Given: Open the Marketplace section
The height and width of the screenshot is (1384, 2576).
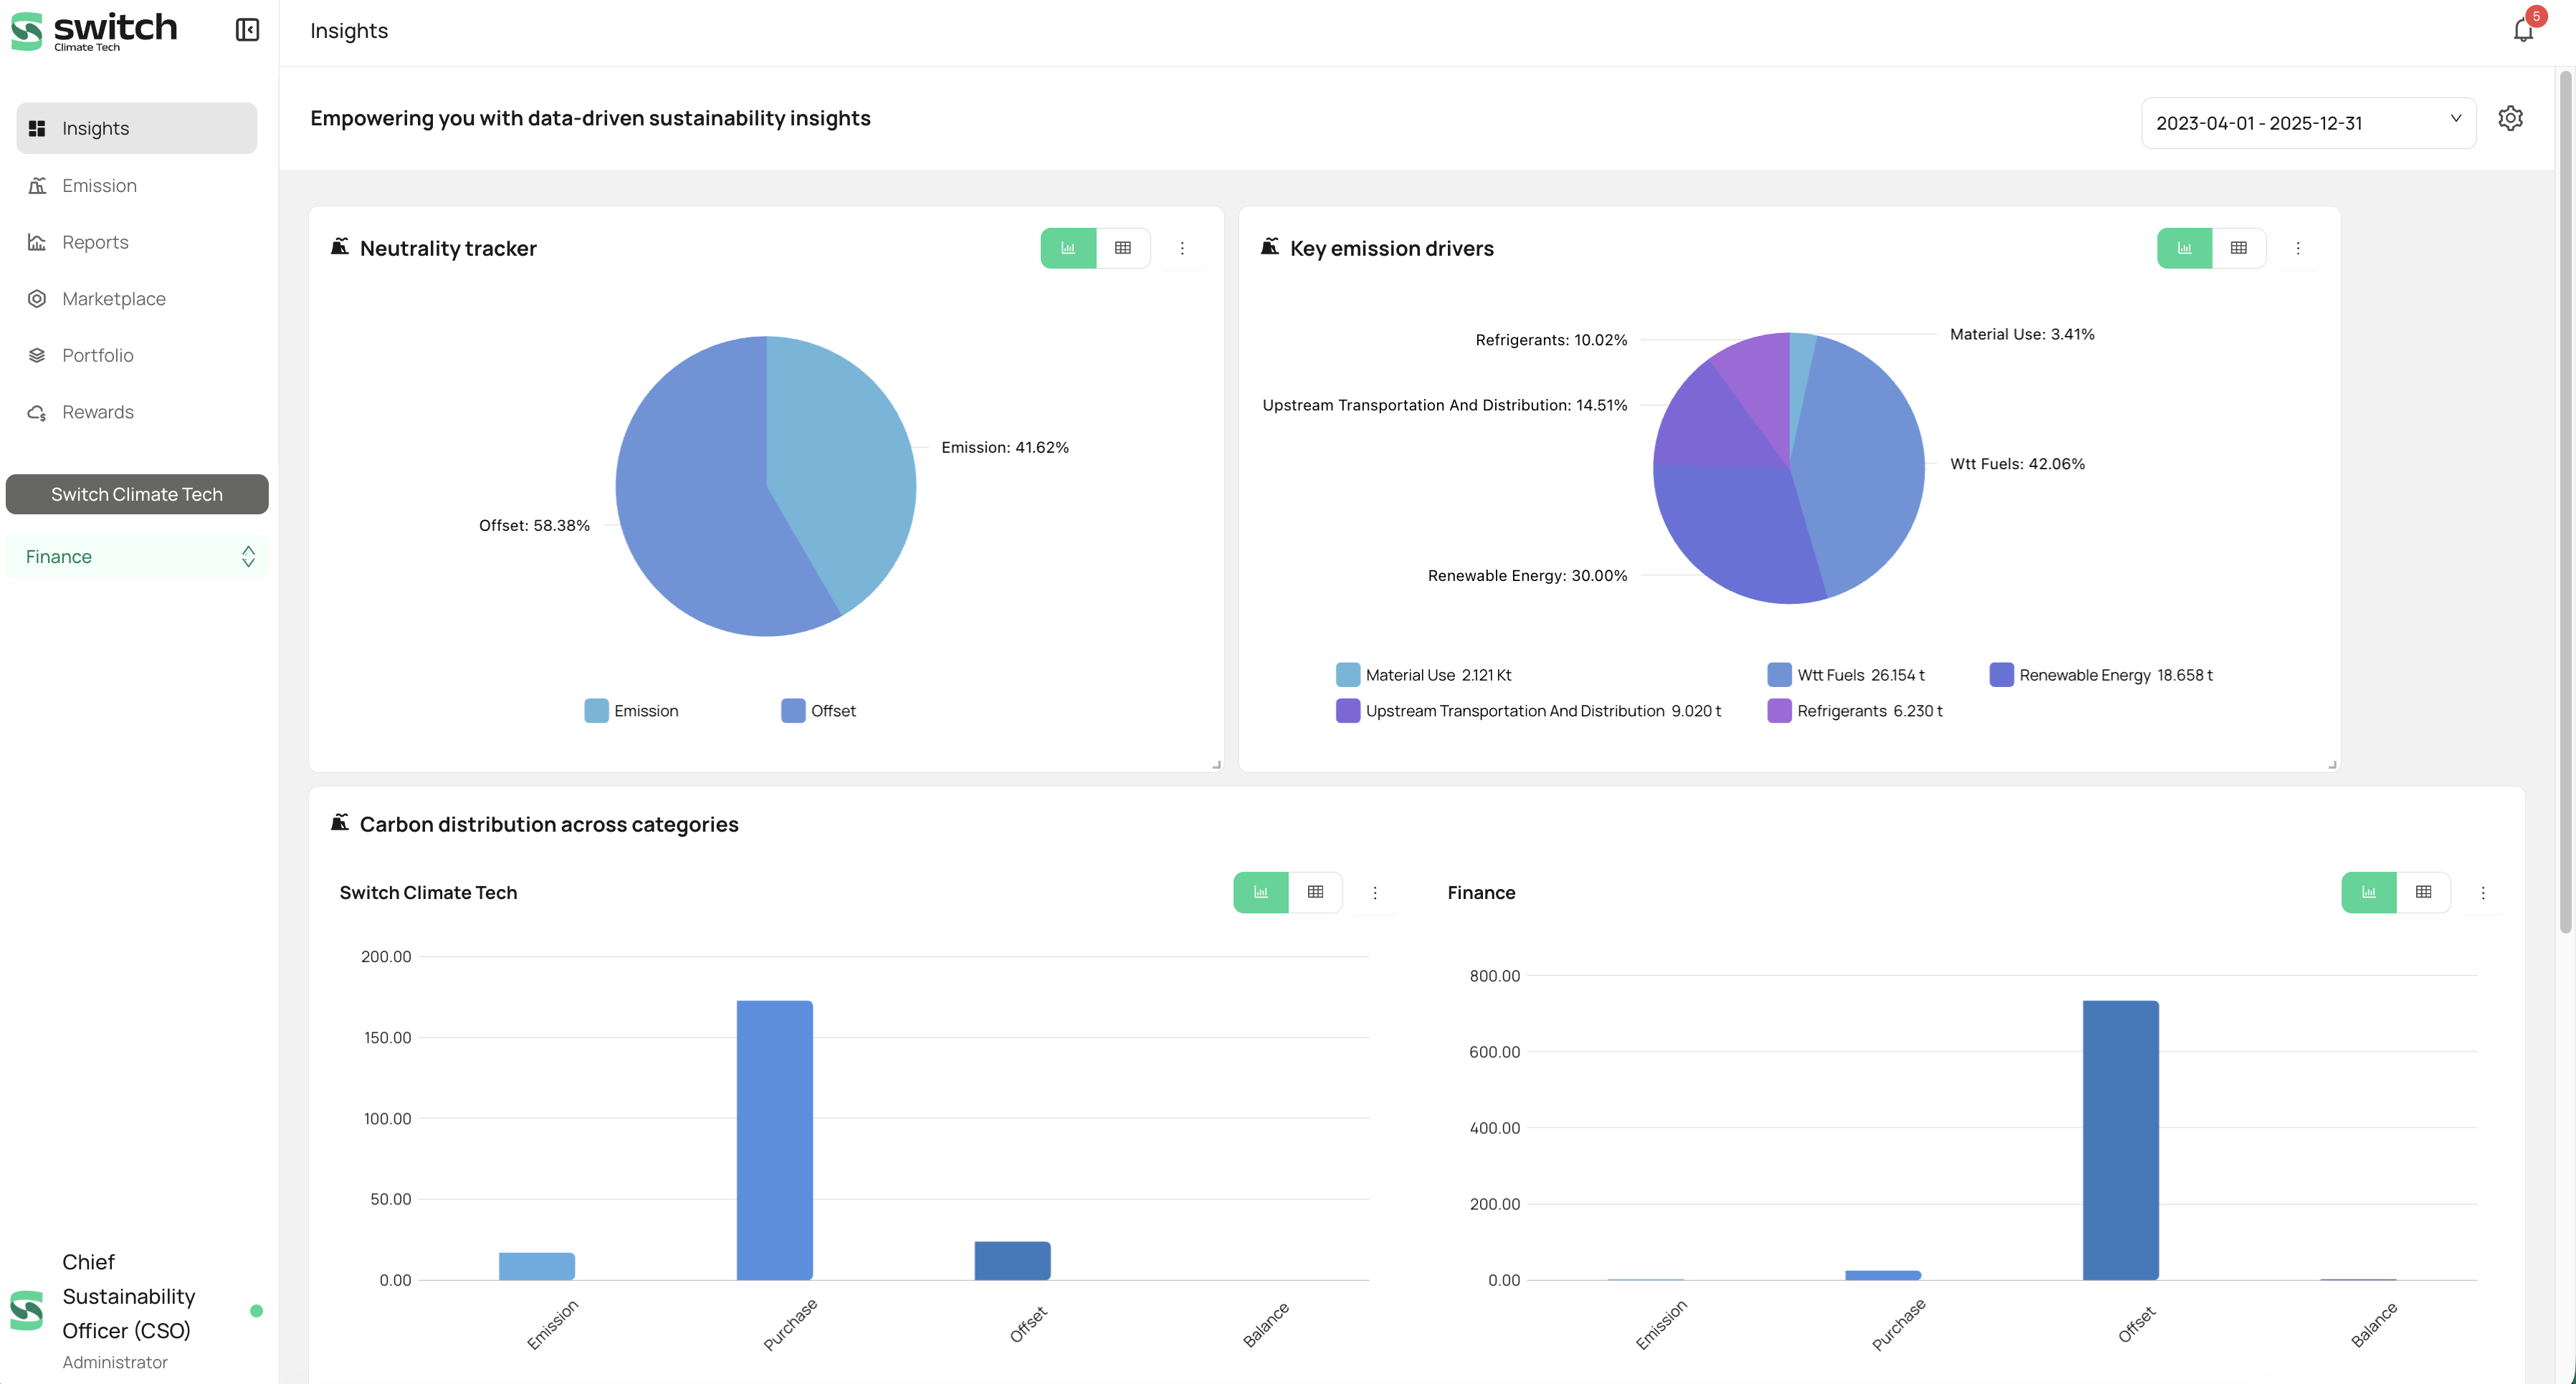Looking at the screenshot, I should [113, 299].
